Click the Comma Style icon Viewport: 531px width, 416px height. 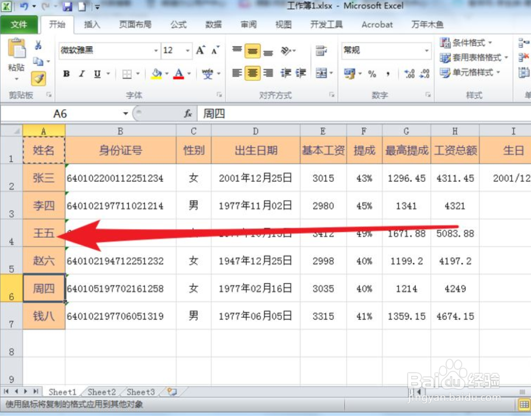tap(388, 74)
